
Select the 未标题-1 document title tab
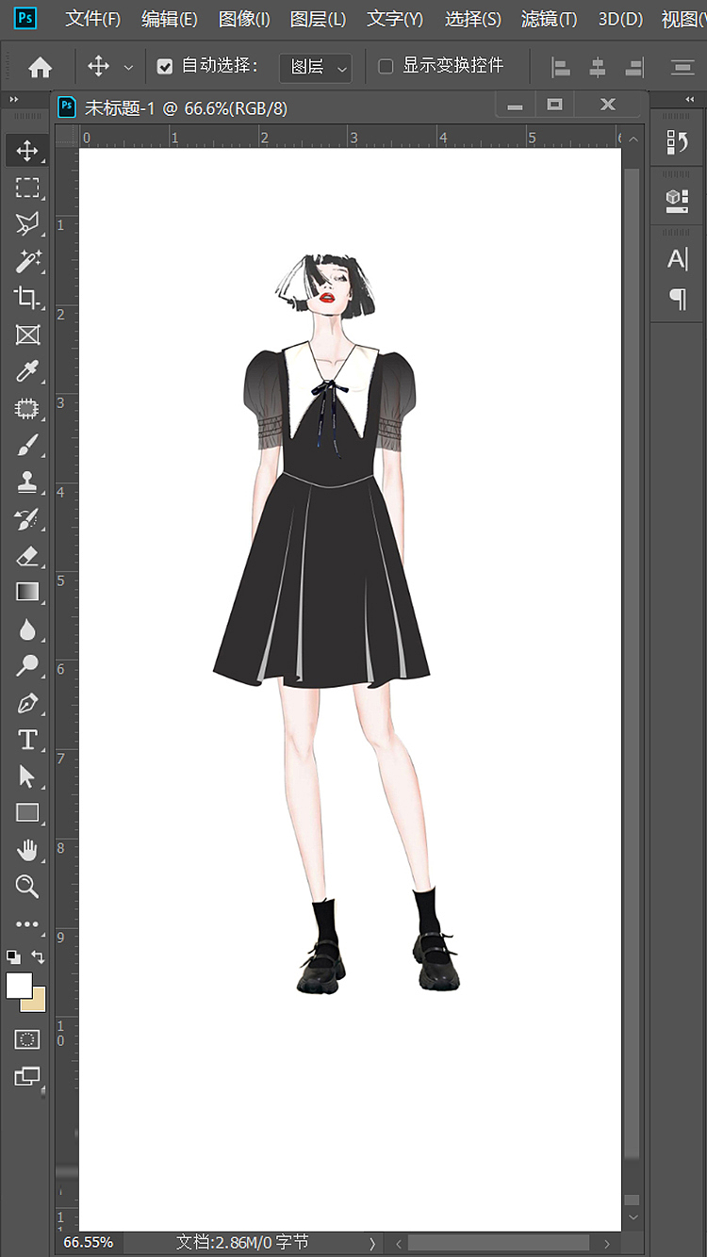pyautogui.click(x=185, y=108)
